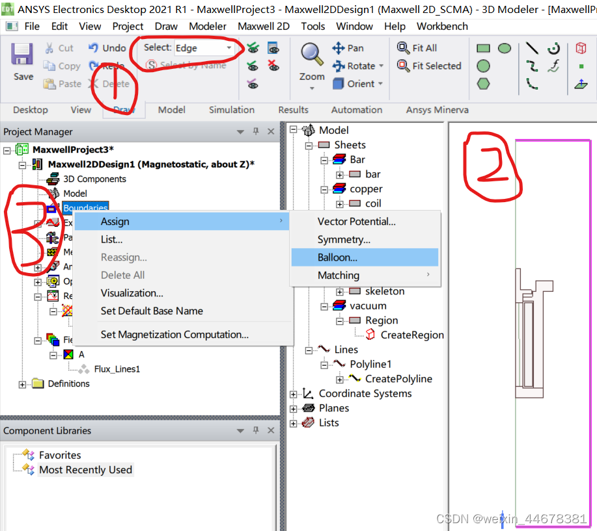597x531 pixels.
Task: Open the Orient view cube
Action: pos(339,84)
